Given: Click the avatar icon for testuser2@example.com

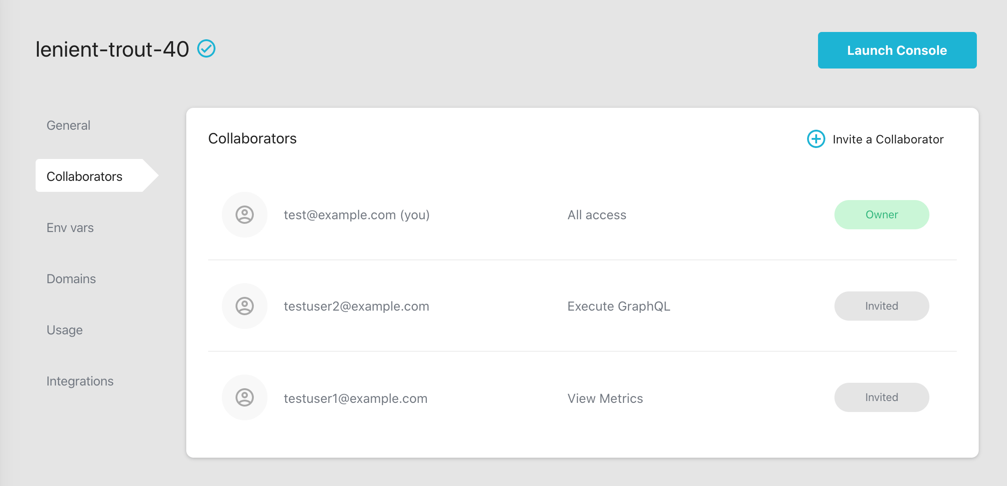Looking at the screenshot, I should coord(244,306).
